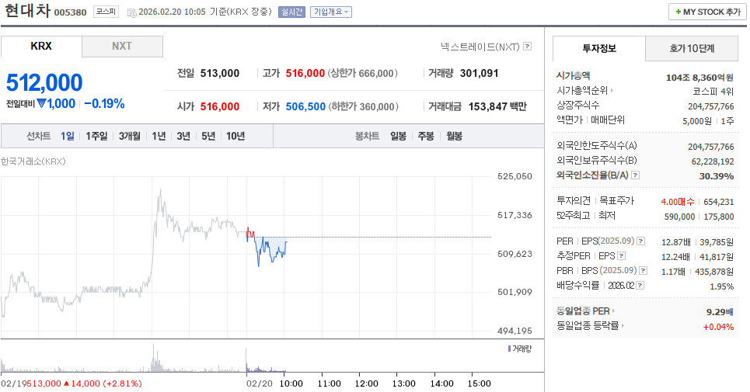Click the 배당수익률 value 1.95%

[722, 286]
